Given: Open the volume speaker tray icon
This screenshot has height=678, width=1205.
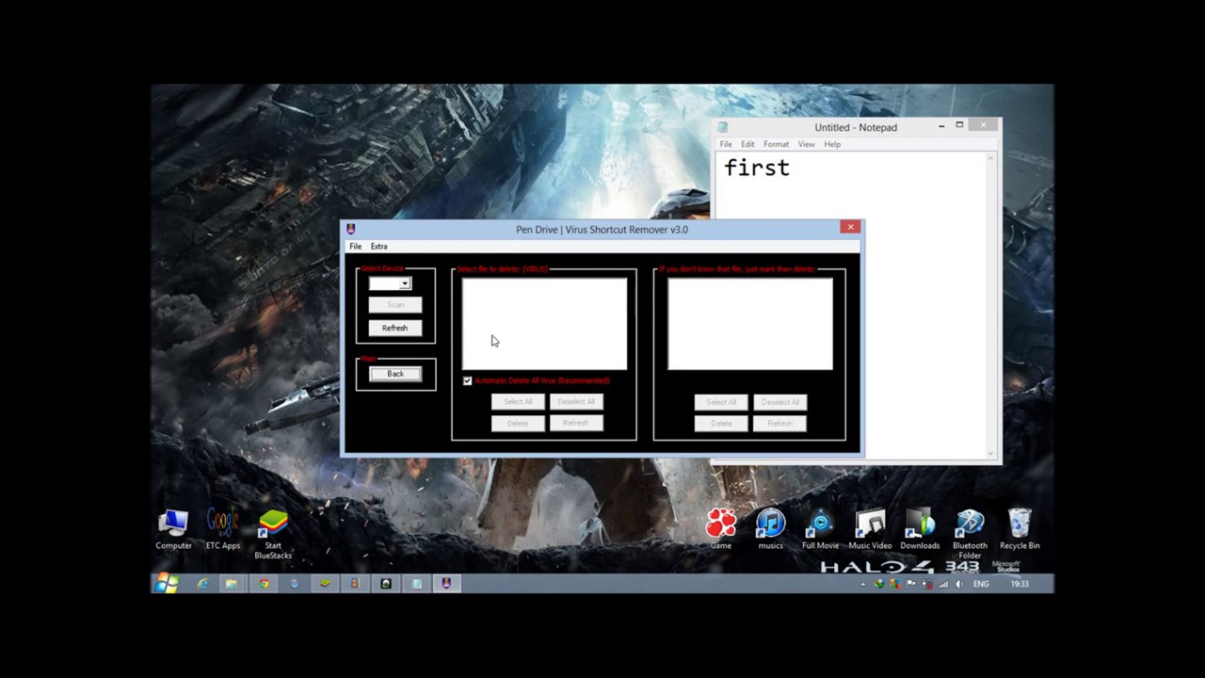Looking at the screenshot, I should click(959, 584).
